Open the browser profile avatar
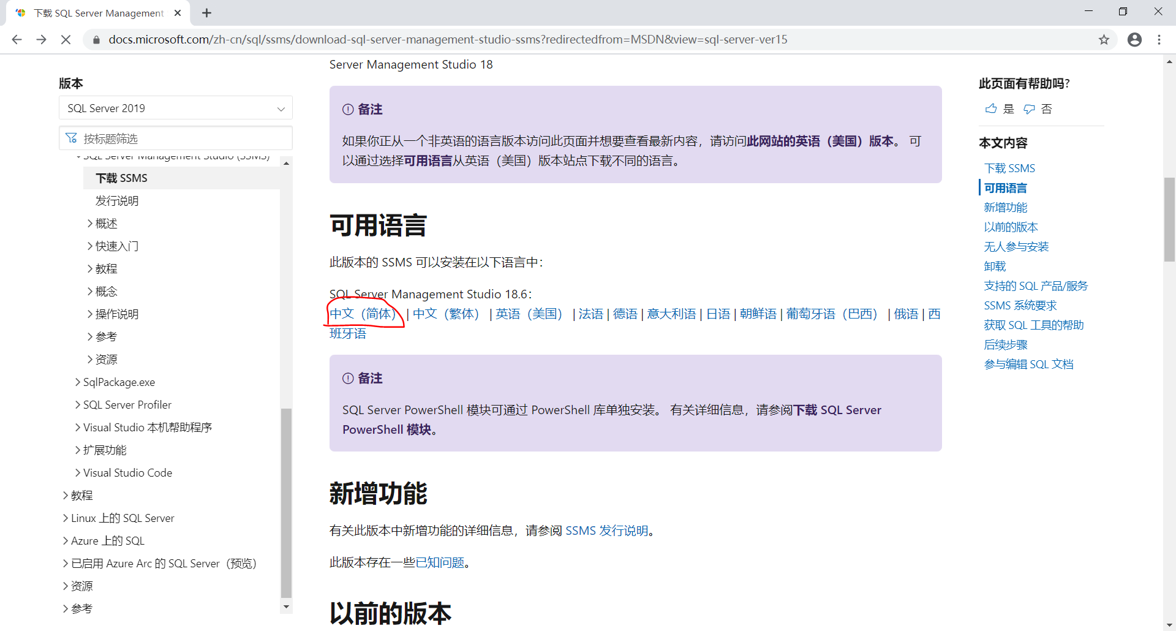Screen dimensions: 1176x631 tap(1134, 39)
